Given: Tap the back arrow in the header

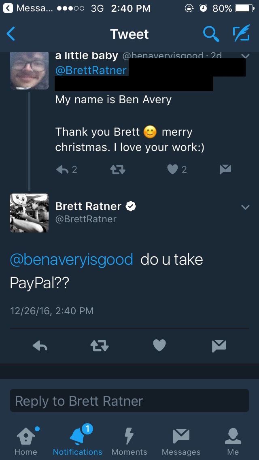Looking at the screenshot, I should (x=11, y=34).
